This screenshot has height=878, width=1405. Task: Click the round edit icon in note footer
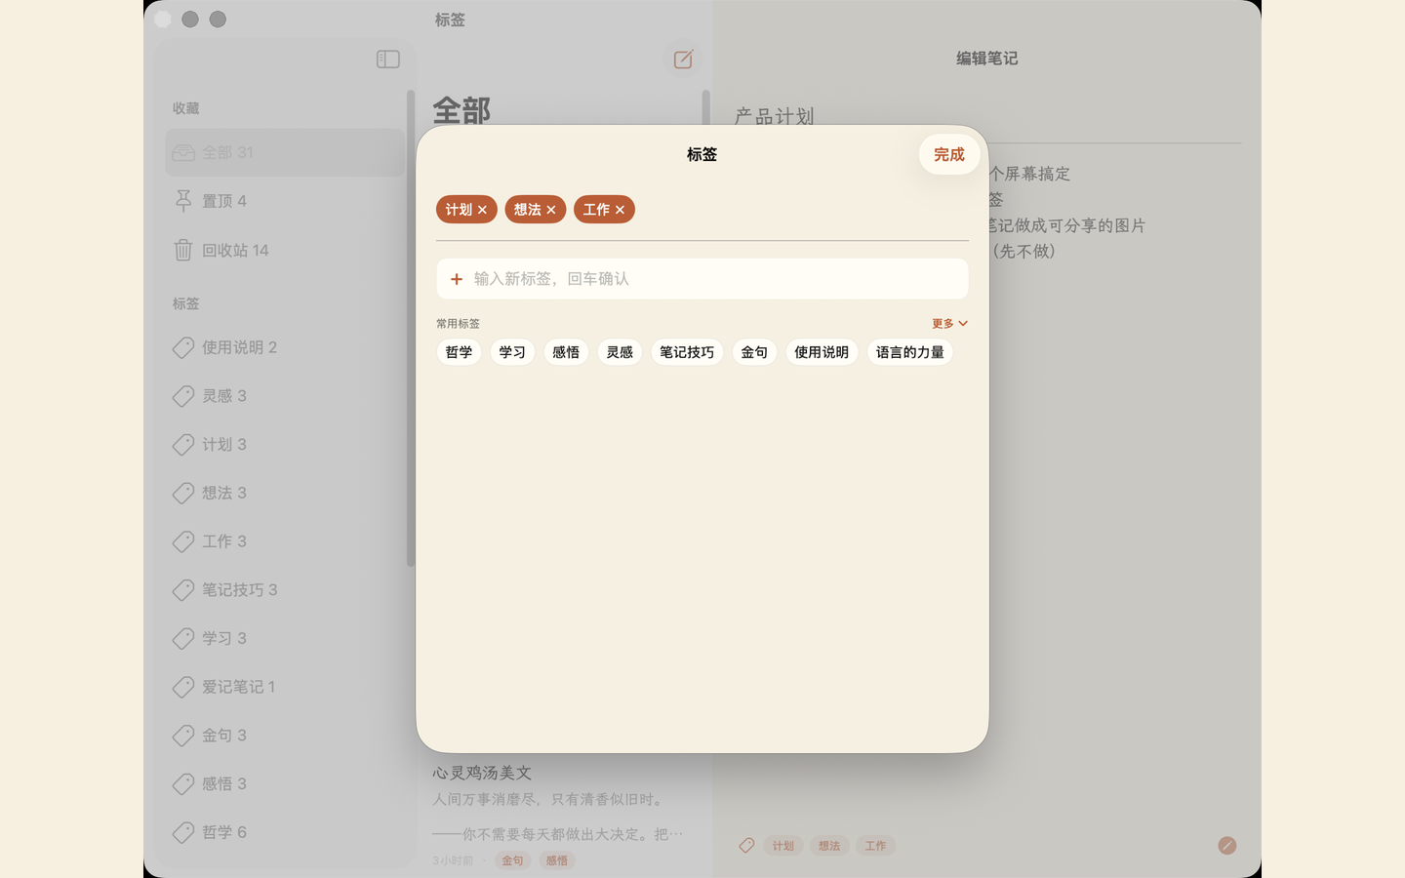(1227, 846)
